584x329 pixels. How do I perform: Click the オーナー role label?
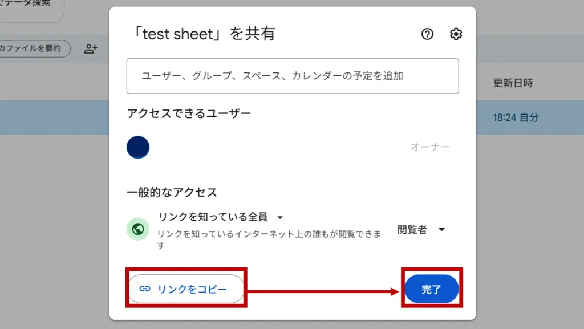click(x=430, y=147)
